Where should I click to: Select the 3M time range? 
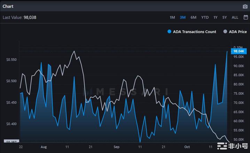click(x=183, y=17)
